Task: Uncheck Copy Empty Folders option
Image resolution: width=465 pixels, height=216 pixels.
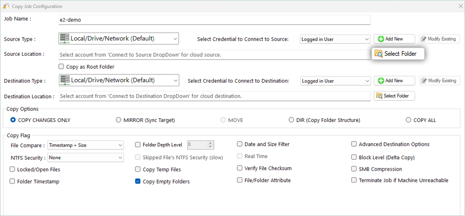Action: click(138, 181)
